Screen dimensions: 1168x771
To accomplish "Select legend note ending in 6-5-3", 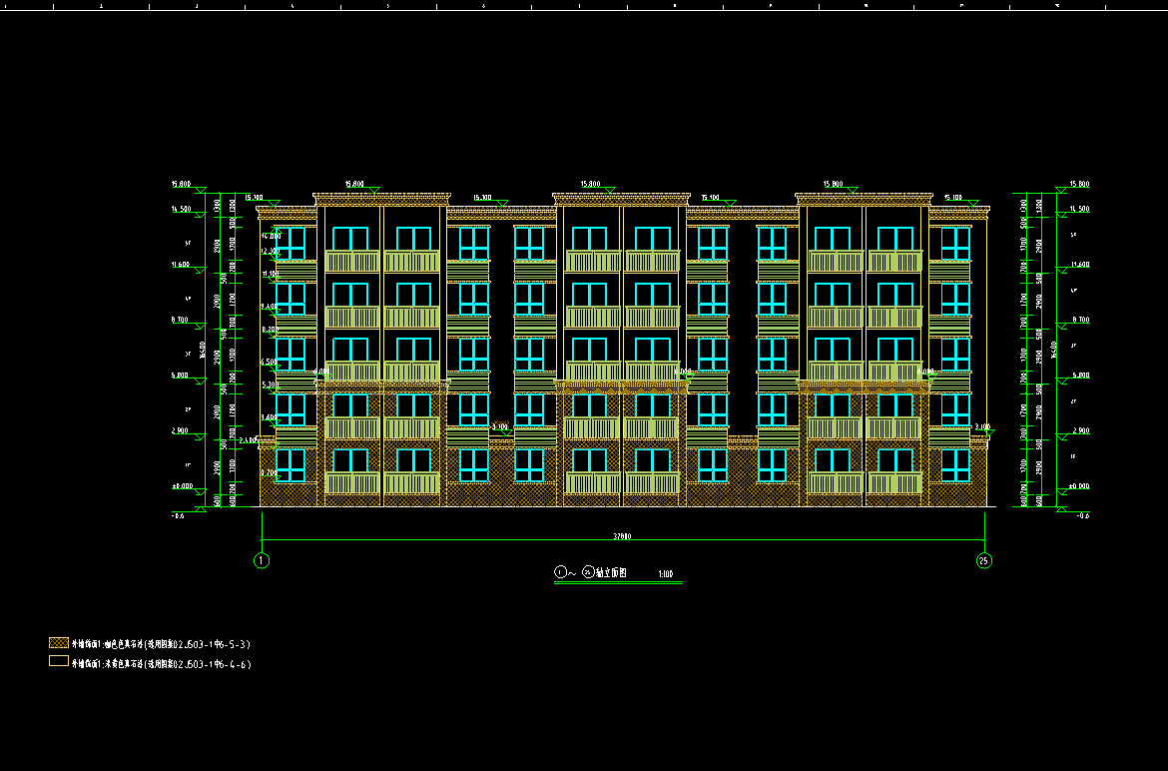I will pyautogui.click(x=161, y=643).
